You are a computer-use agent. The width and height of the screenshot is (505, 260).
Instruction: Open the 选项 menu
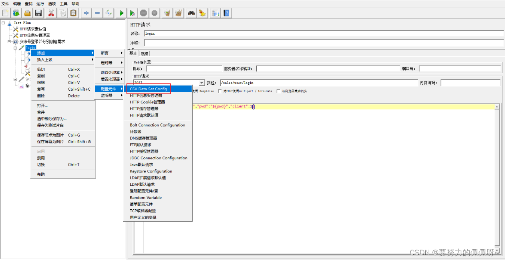pos(52,4)
